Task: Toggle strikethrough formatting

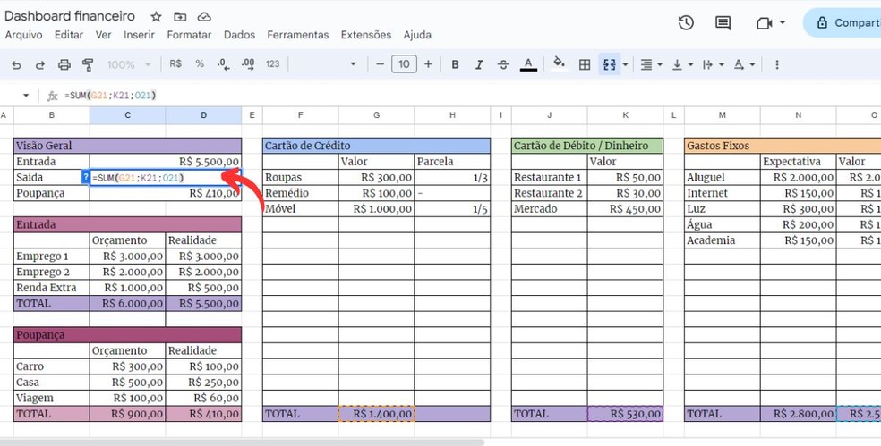Action: [x=503, y=64]
